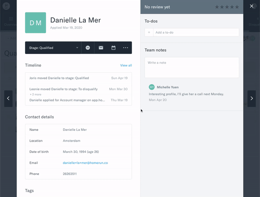The width and height of the screenshot is (260, 197).
Task: Click the note author Michelle Yuen
Action: click(x=168, y=87)
